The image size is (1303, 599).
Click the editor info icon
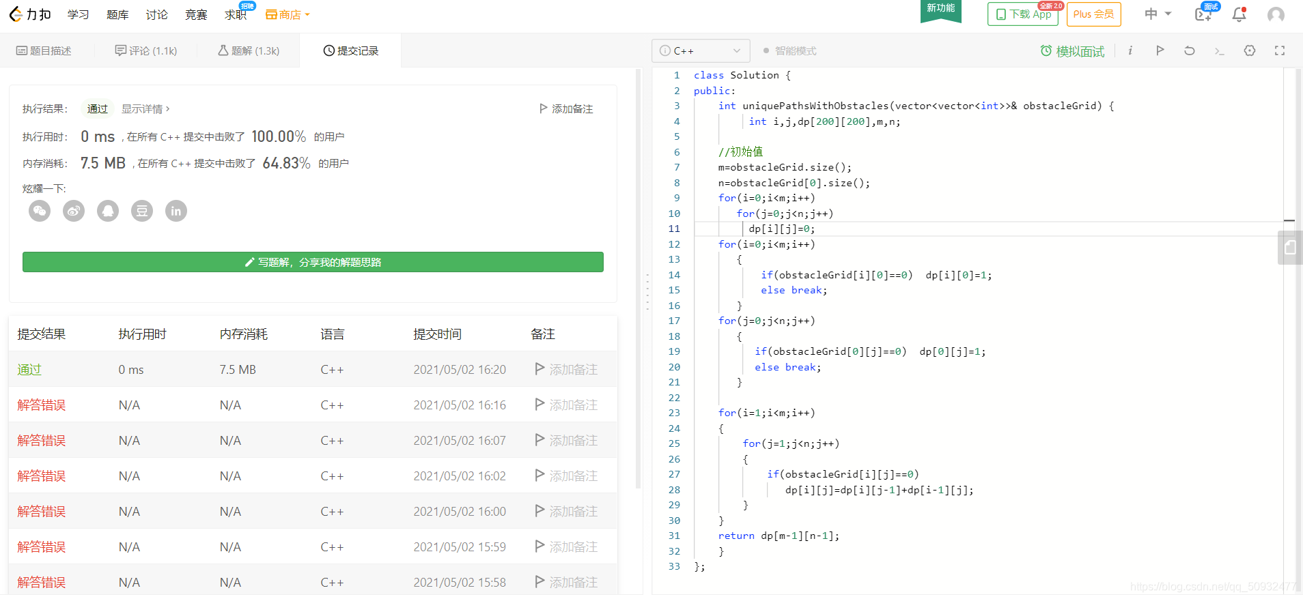click(1130, 50)
